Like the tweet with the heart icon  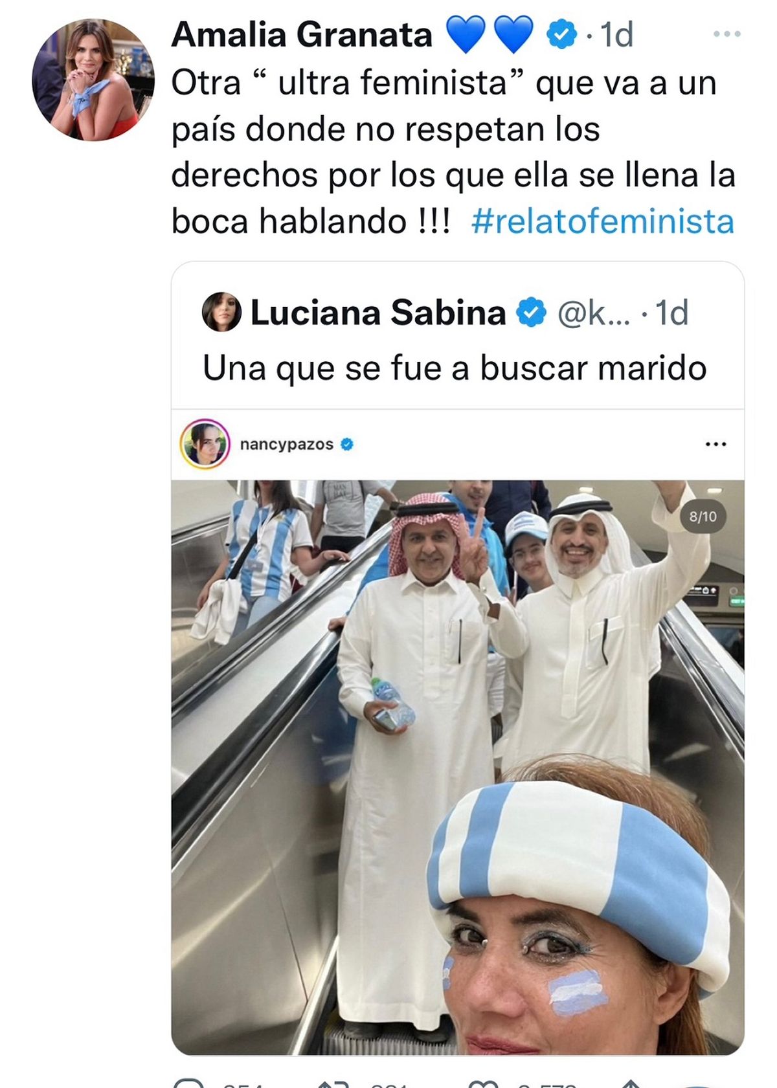tap(483, 1083)
